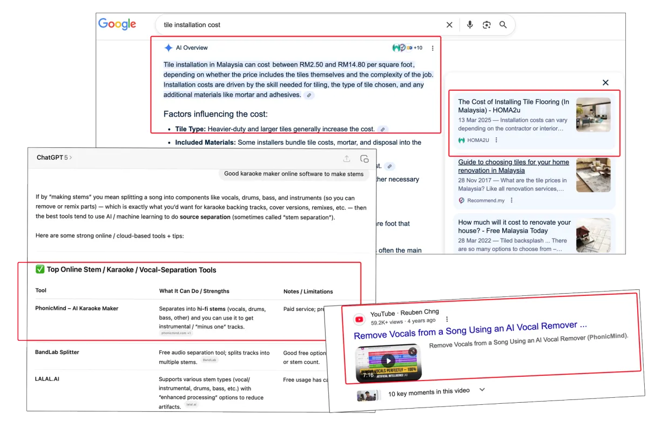Open 'Remove Vocals from a Song' video link
The image size is (648, 427).
(x=470, y=330)
